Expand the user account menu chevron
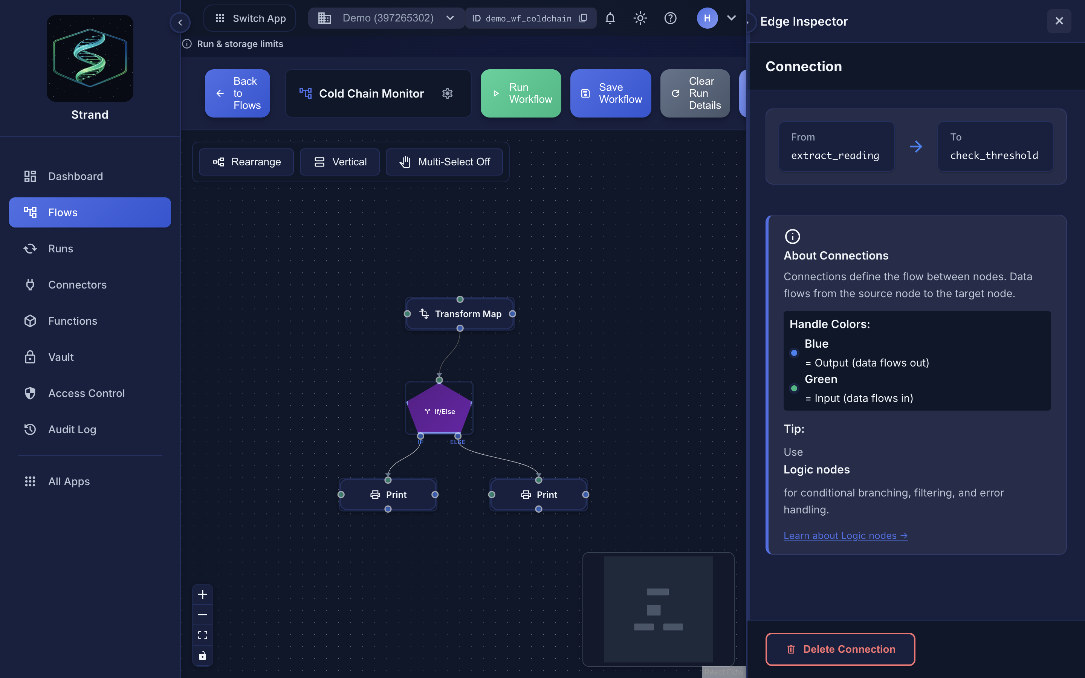Image resolution: width=1085 pixels, height=678 pixels. pyautogui.click(x=732, y=18)
